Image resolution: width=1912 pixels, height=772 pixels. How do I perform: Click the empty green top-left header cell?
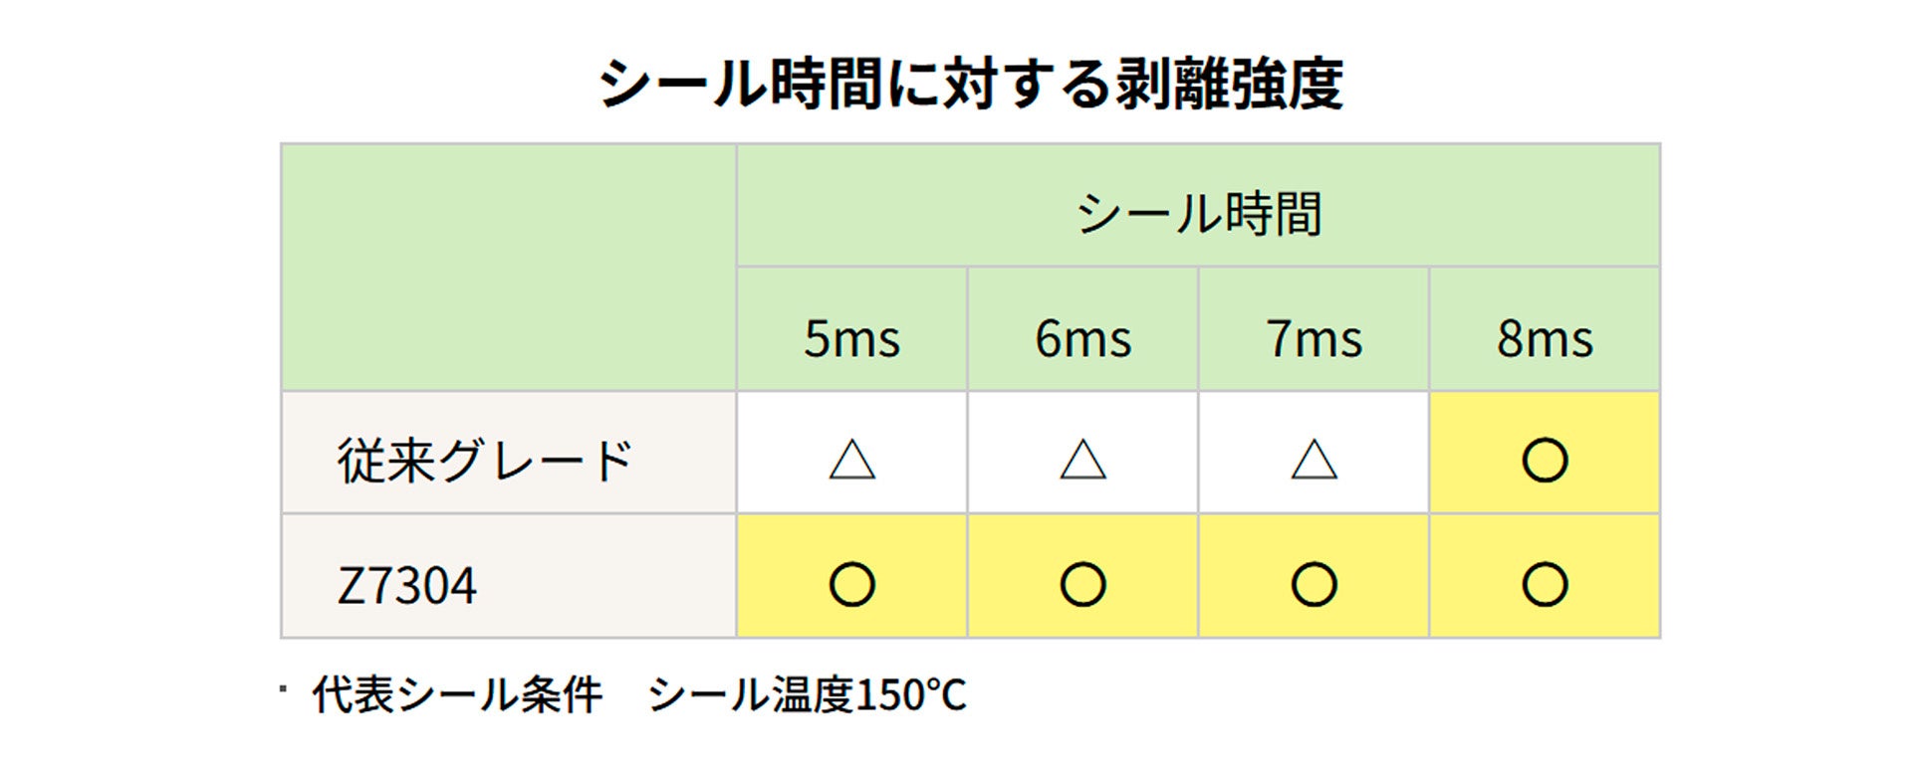click(509, 268)
